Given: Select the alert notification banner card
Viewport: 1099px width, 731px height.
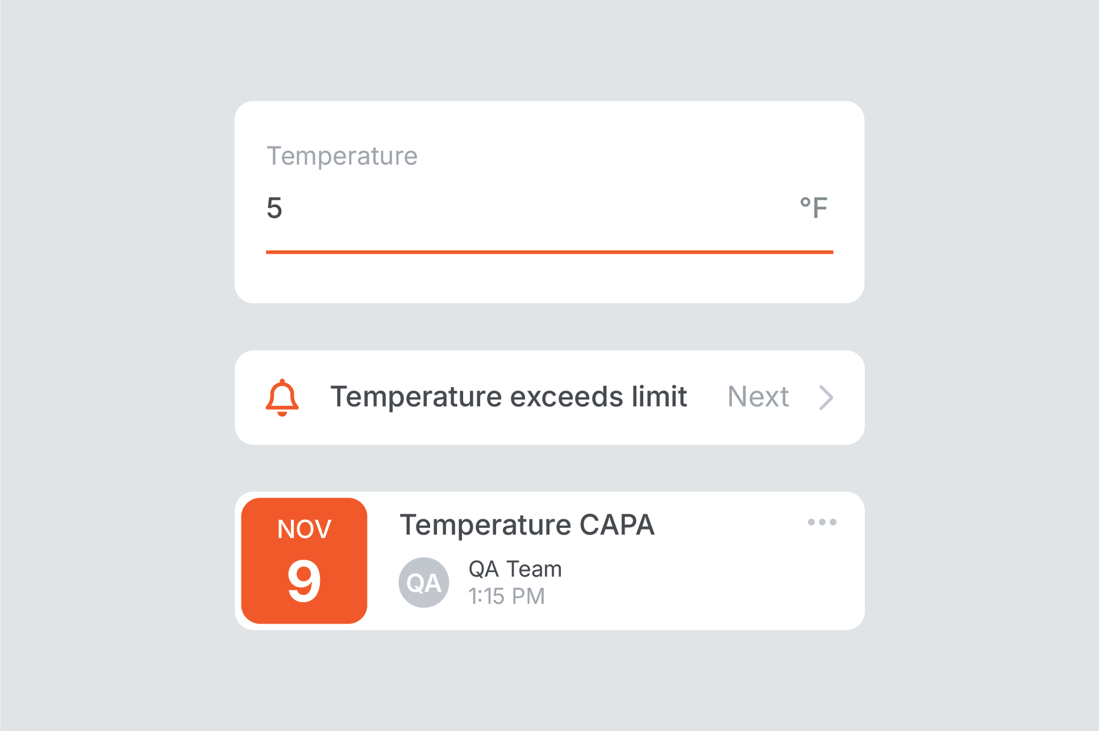Looking at the screenshot, I should pos(549,397).
